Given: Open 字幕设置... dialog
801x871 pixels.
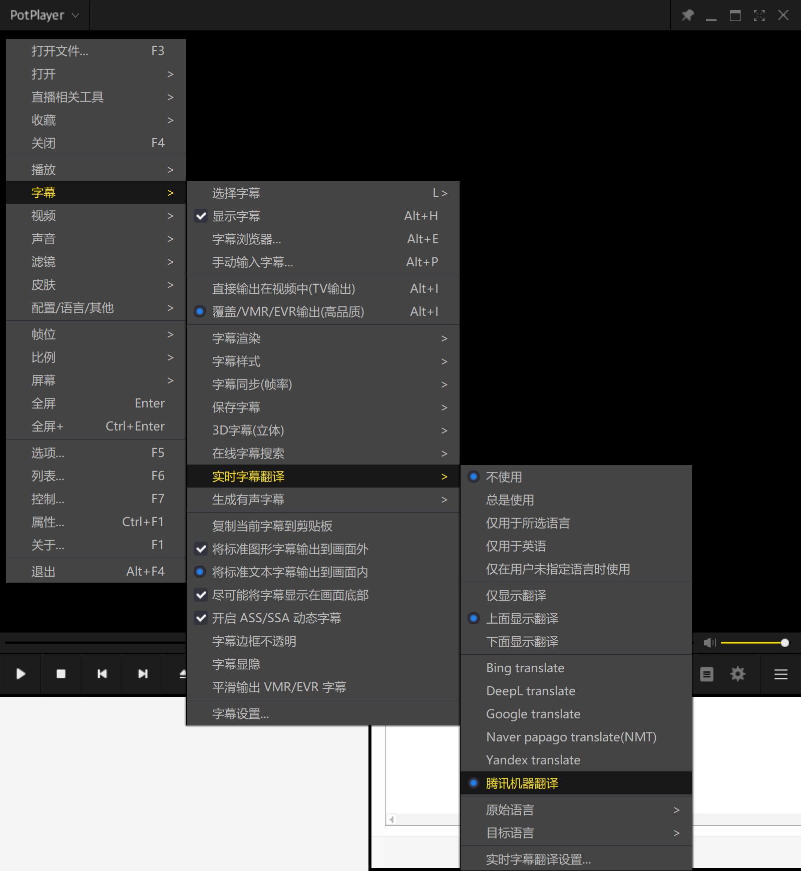Looking at the screenshot, I should [323, 714].
